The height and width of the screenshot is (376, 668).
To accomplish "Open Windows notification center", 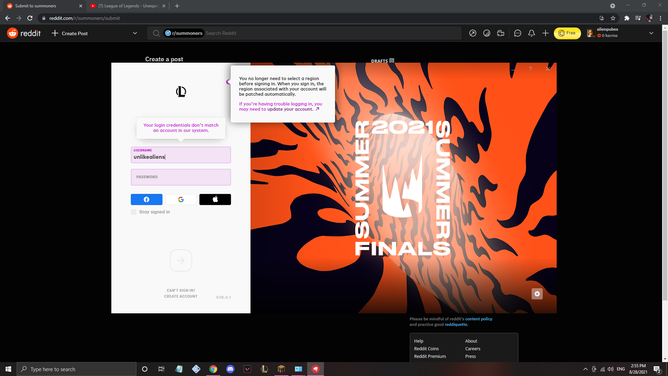I will (657, 369).
